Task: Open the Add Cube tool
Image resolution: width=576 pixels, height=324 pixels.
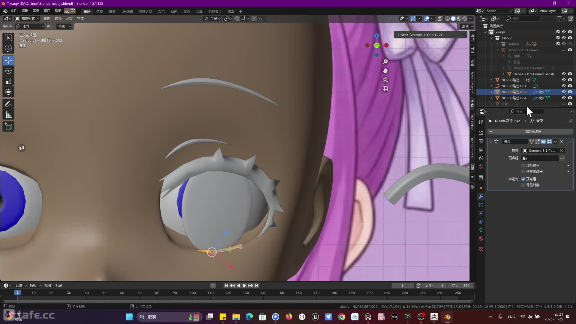Action: point(8,127)
